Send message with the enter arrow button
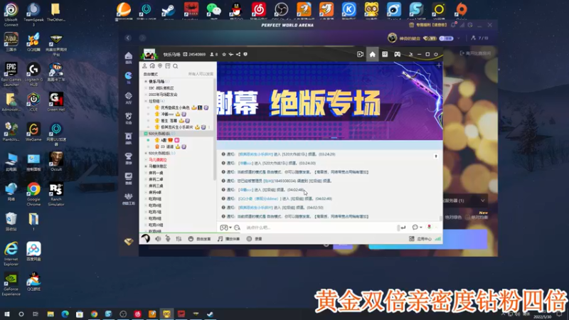This screenshot has width=569, height=320. click(403, 228)
